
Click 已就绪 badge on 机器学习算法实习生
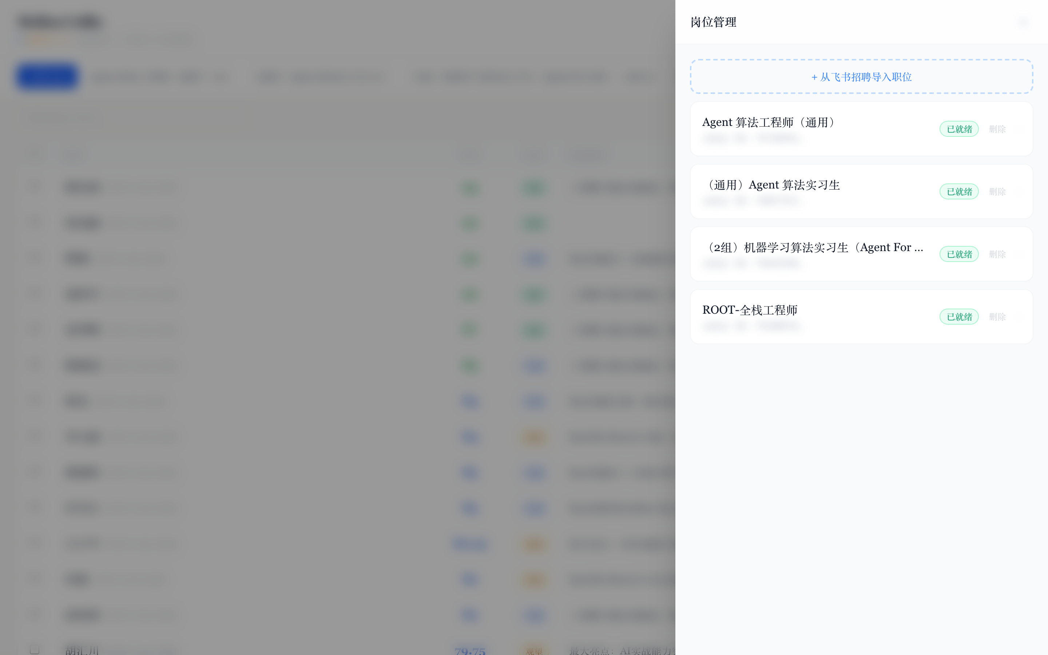point(959,254)
